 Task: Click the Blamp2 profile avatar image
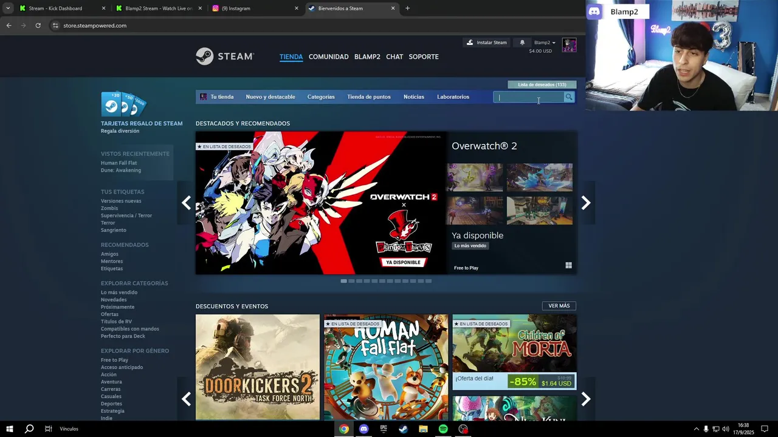tap(569, 45)
